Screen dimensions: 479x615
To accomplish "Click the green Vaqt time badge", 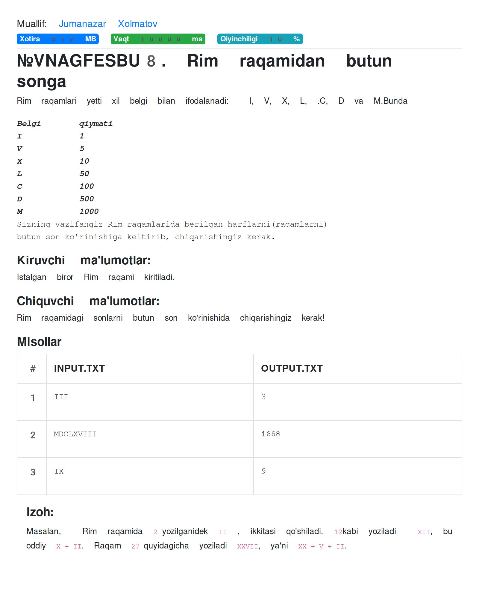I will (x=158, y=39).
